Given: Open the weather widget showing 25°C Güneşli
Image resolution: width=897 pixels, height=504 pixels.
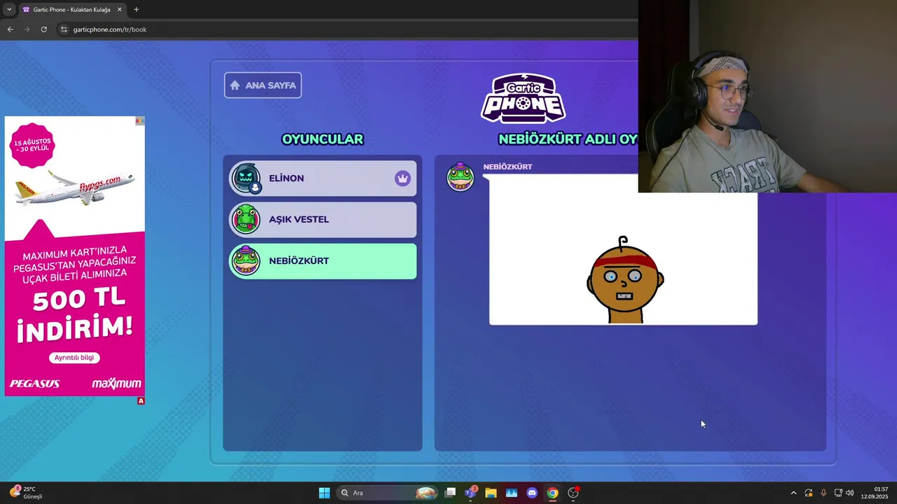Looking at the screenshot, I should tap(27, 493).
